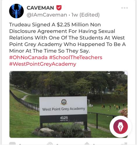Viewport: 137px width, 145px height.
Task: Upvote the post with arrow icon
Action: (x=87, y=144)
